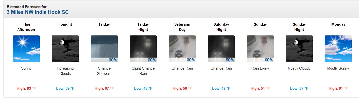Click the High: 83 °F temperature

(26, 88)
